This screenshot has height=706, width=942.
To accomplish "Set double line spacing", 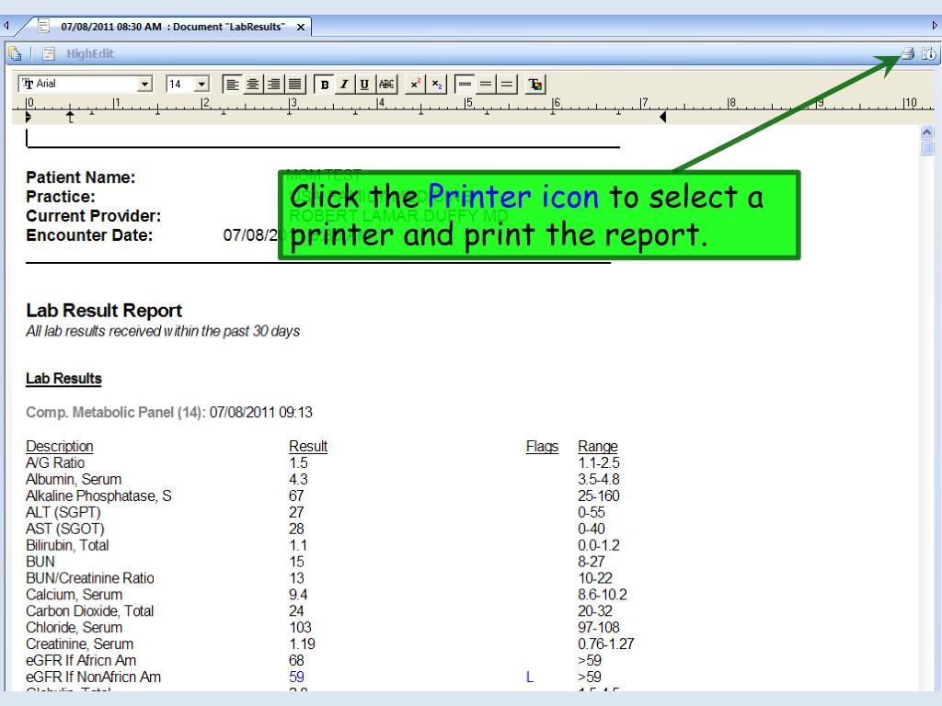I will tap(507, 84).
